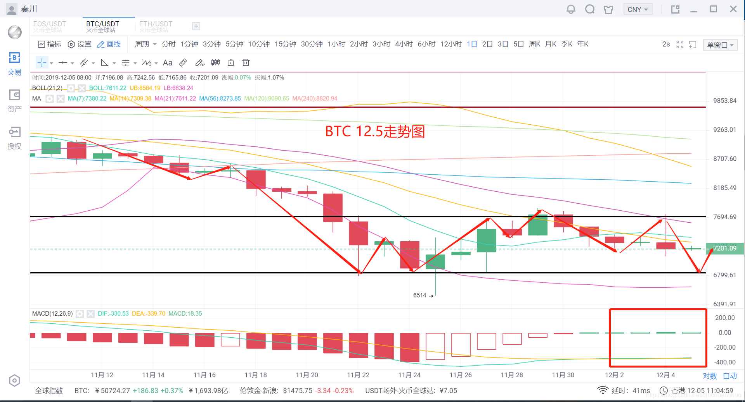Select the 月K monthly timeframe
This screenshot has height=402, width=745.
pyautogui.click(x=551, y=44)
